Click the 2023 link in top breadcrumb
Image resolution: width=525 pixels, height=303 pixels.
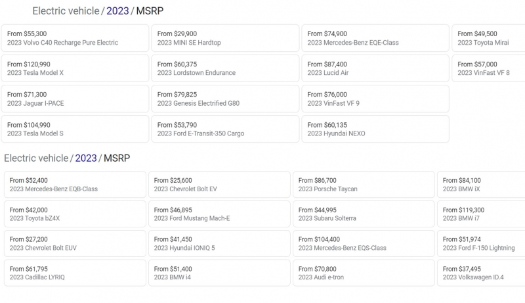117,11
